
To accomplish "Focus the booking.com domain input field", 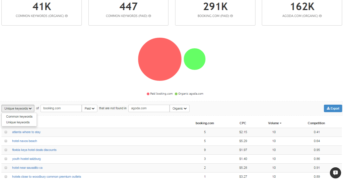I will point(61,108).
